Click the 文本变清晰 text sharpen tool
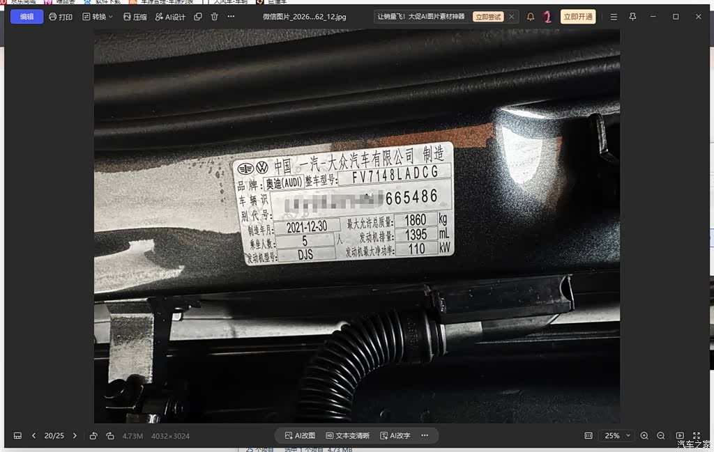 click(348, 435)
